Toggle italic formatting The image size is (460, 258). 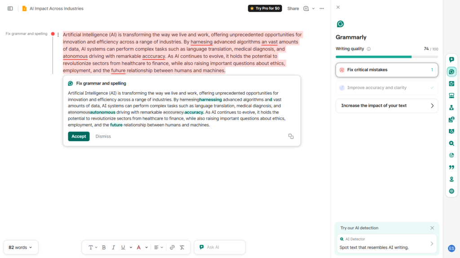(114, 247)
